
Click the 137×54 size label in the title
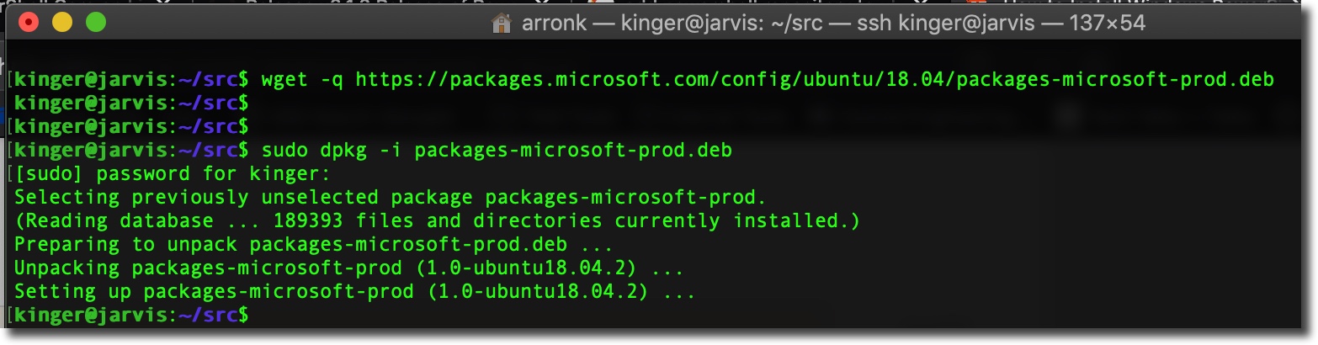(1107, 24)
